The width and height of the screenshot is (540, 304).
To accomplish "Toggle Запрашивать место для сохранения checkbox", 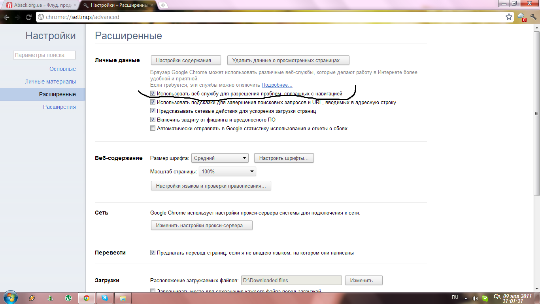I will (153, 291).
